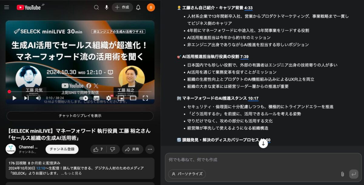Image resolution: width=364 pixels, height=185 pixels.
Task: Open the notifications bell
Action: coord(138,7)
